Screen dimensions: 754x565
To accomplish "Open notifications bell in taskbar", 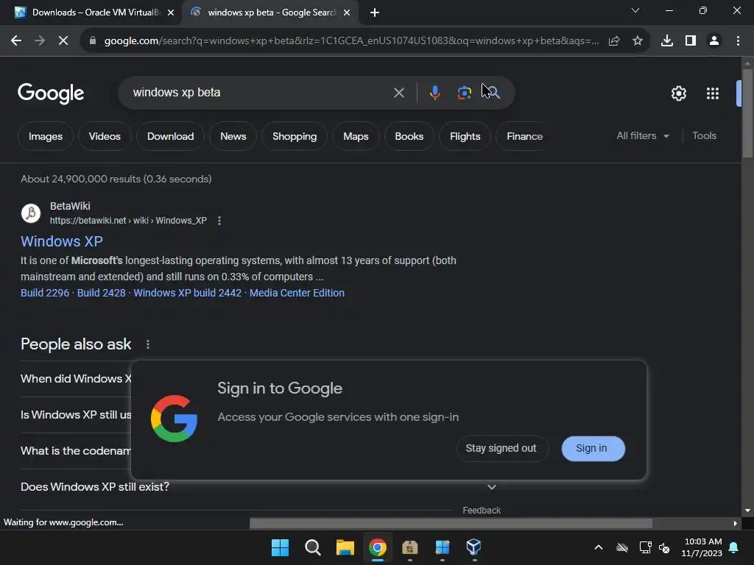I will [734, 547].
